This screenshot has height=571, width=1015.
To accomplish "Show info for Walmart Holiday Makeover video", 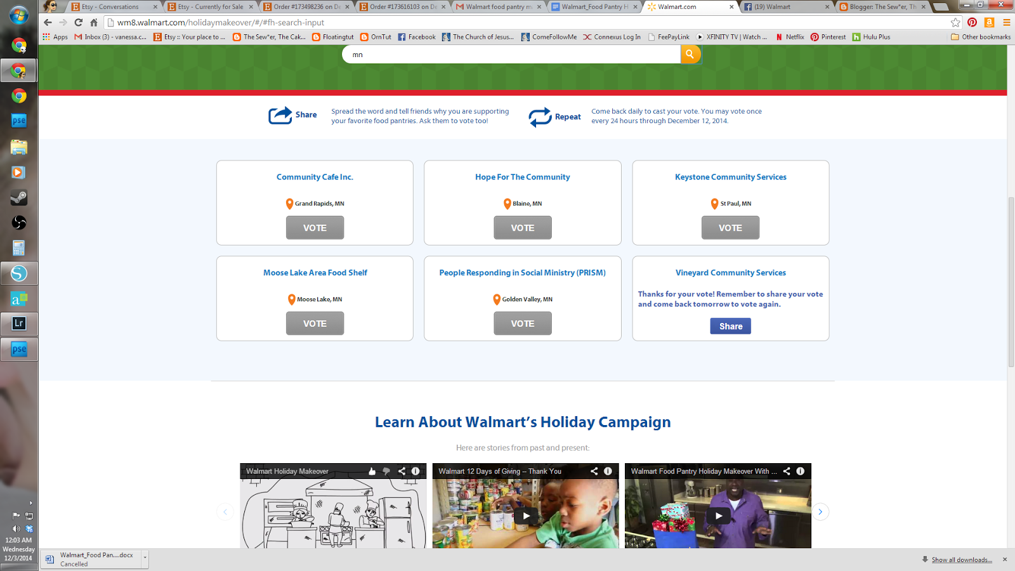I will (416, 471).
